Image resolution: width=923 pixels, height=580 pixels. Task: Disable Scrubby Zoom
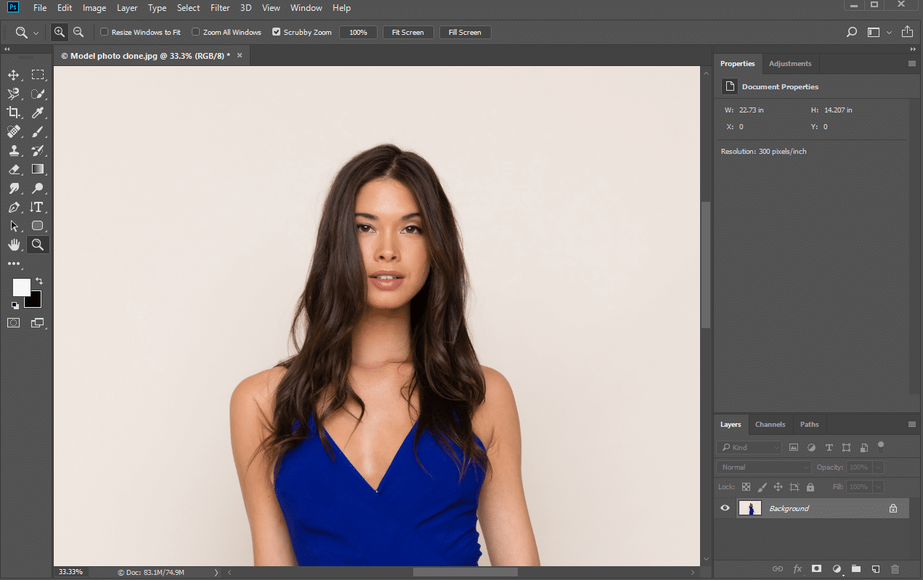276,32
